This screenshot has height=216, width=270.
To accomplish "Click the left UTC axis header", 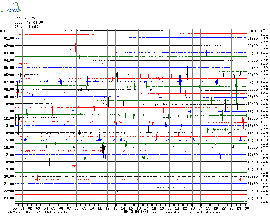I will [x=3, y=31].
